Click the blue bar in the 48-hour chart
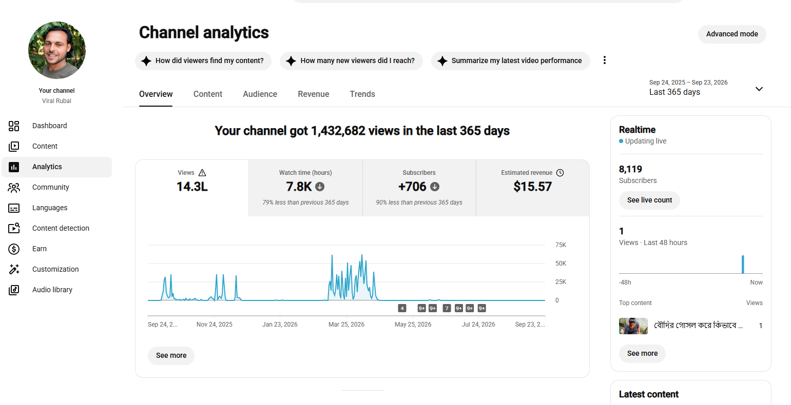The height and width of the screenshot is (405, 791). [x=743, y=265]
